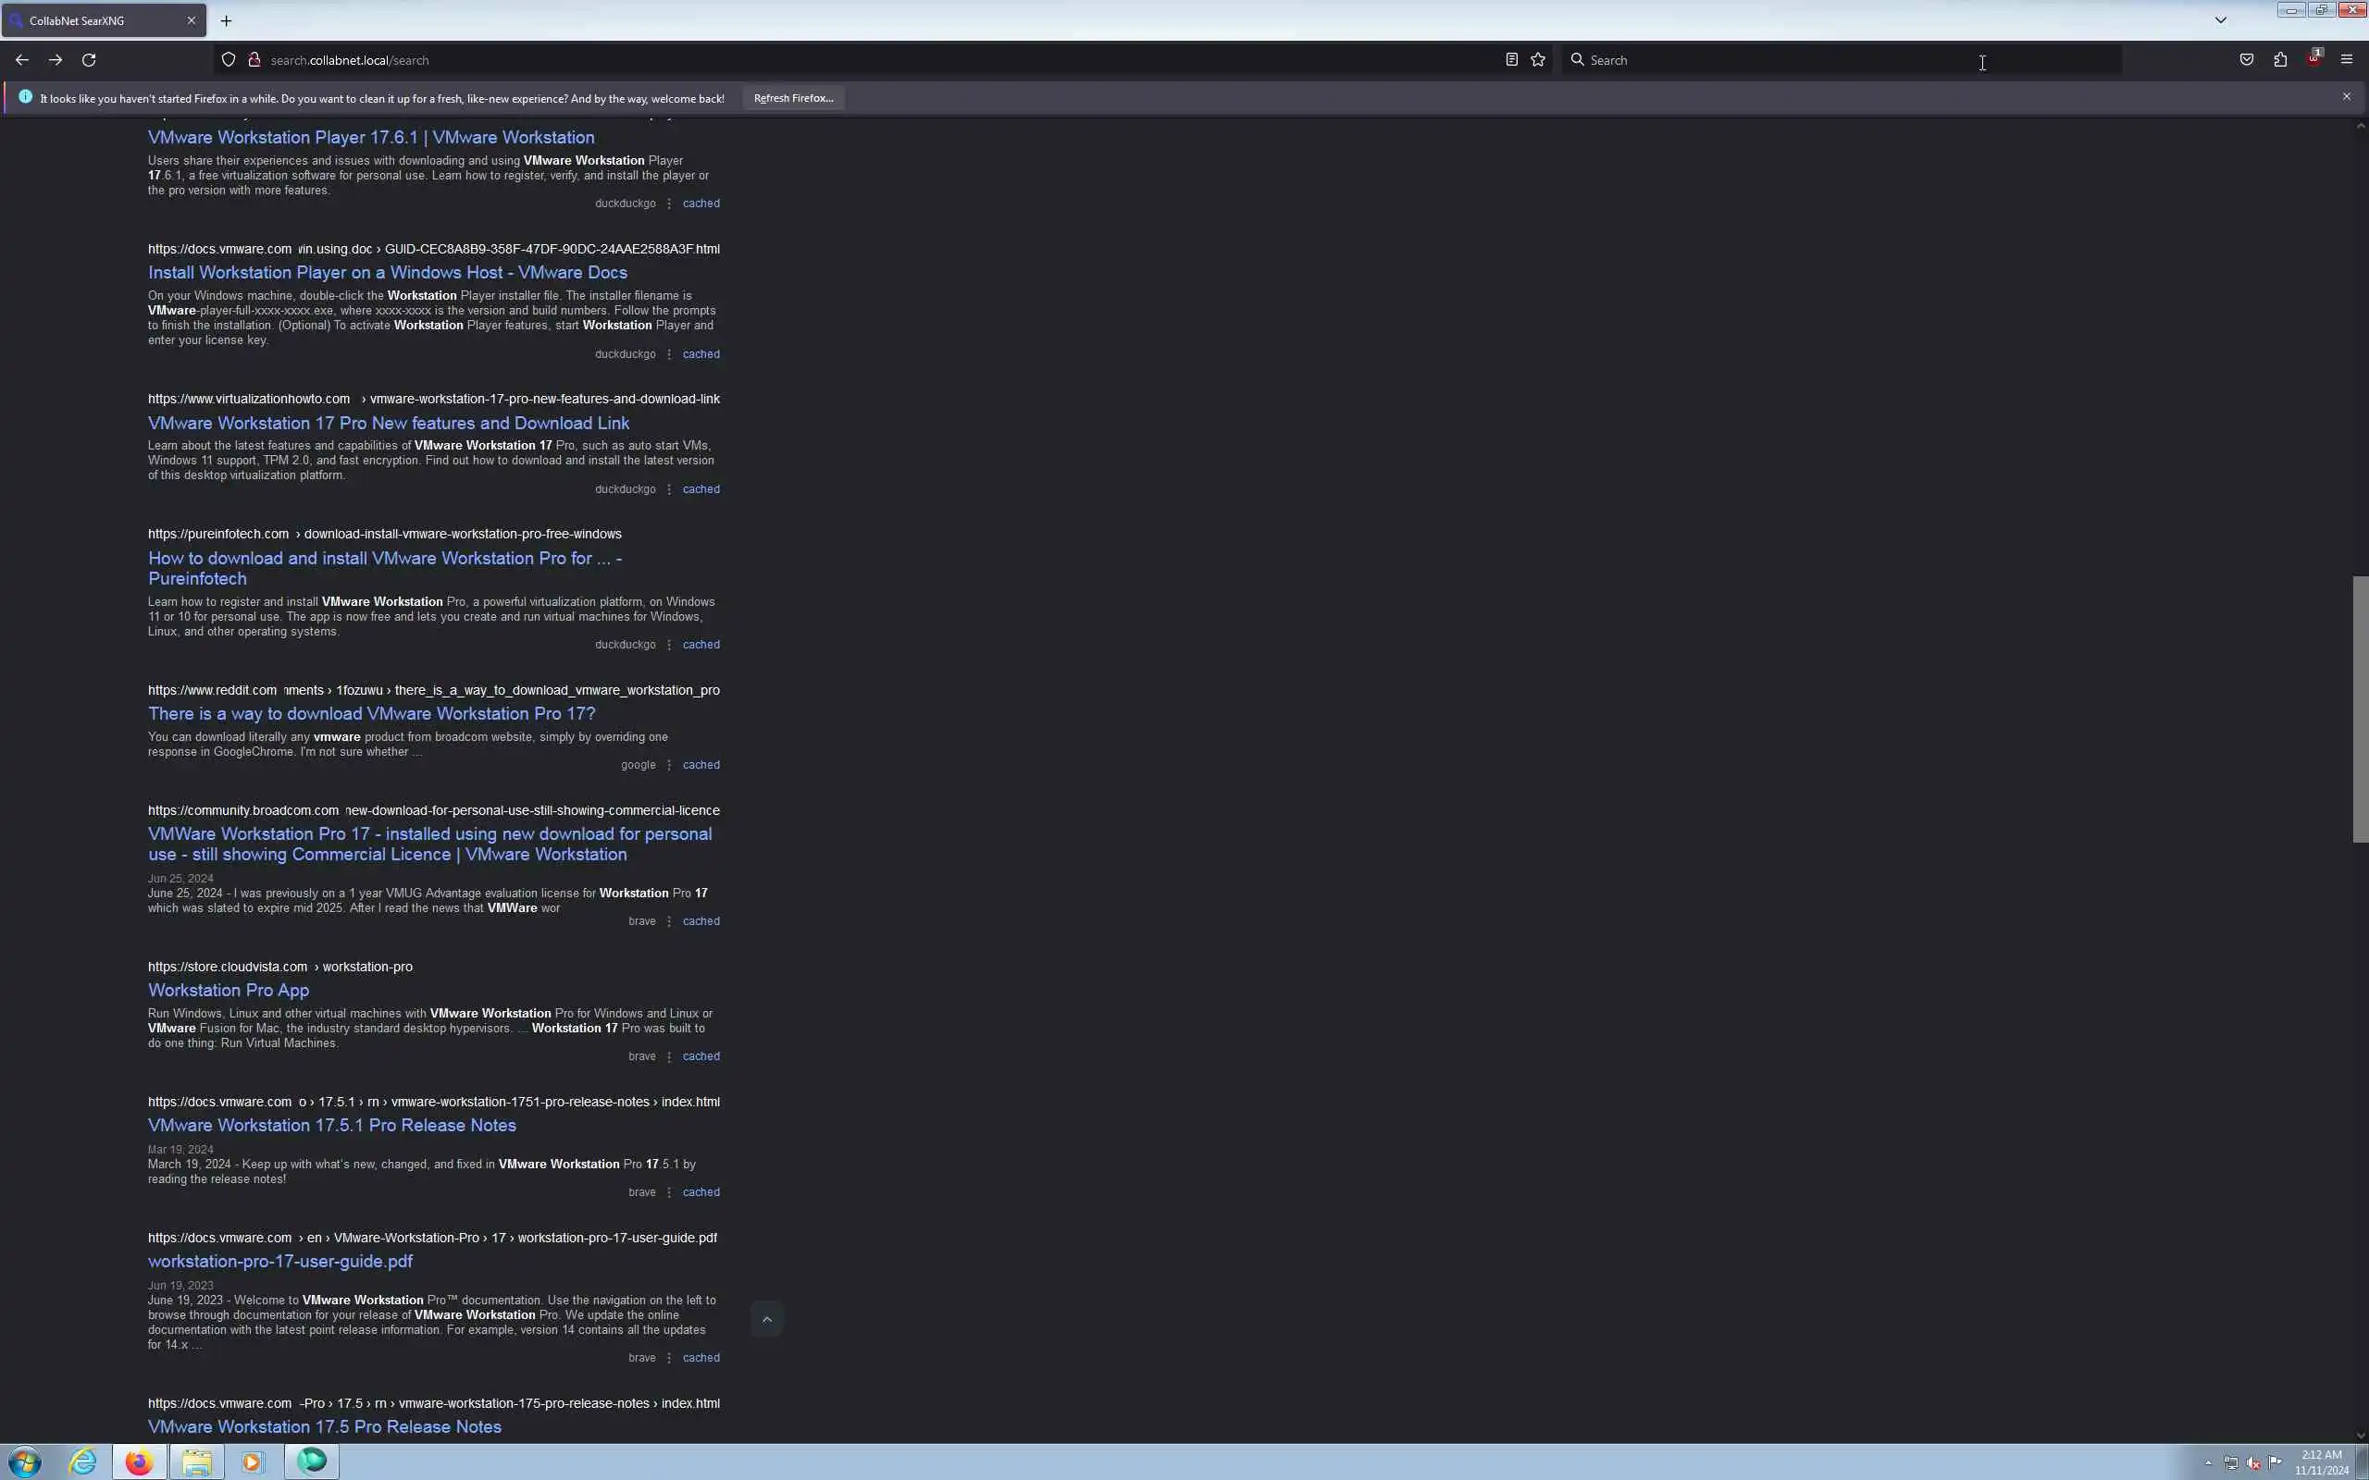Image resolution: width=2369 pixels, height=1480 pixels.
Task: Open options dots beside reddit result's cached
Action: pos(669,766)
